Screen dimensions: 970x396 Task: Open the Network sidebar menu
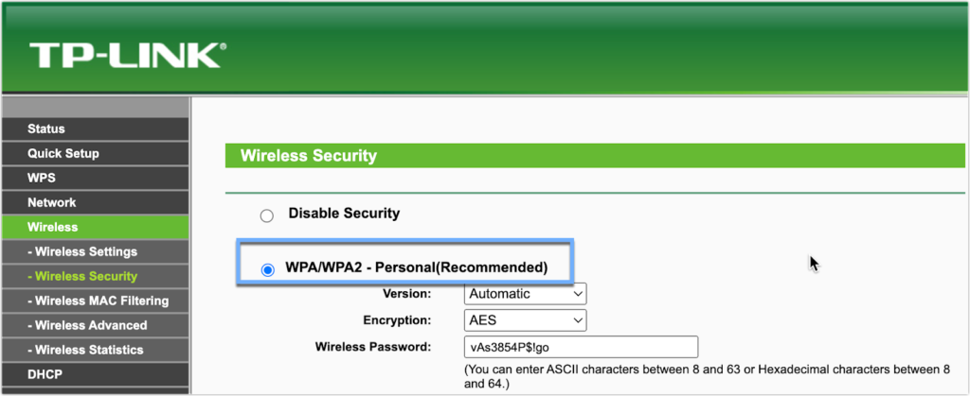pyautogui.click(x=95, y=202)
